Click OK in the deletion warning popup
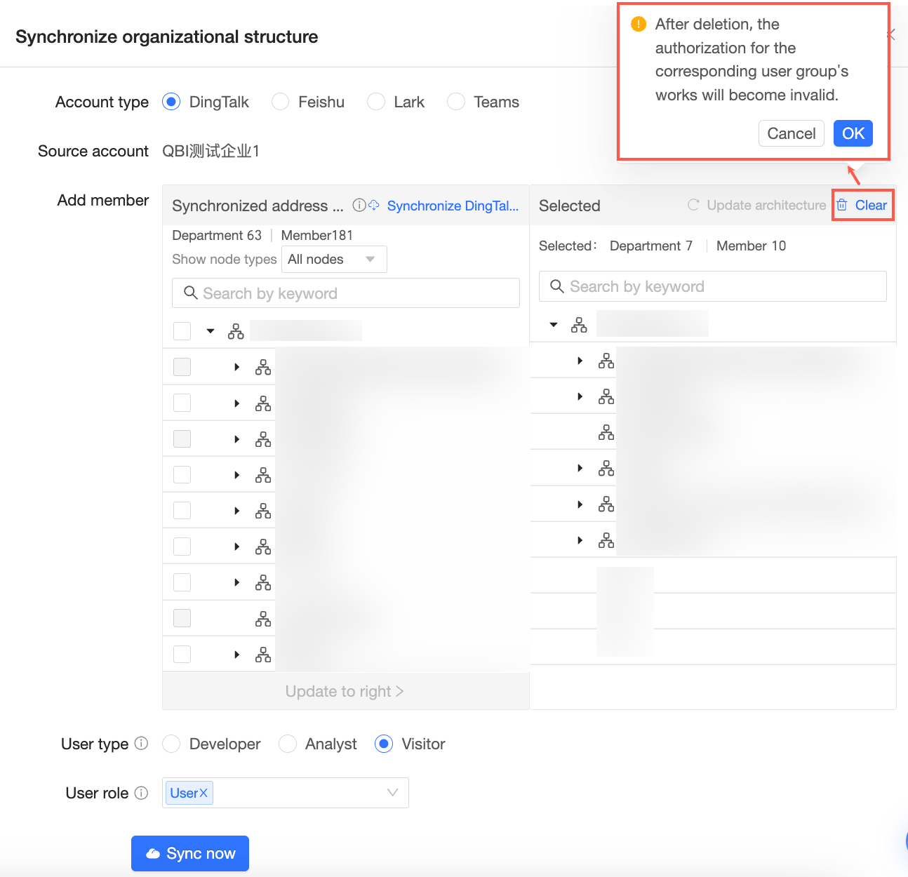 [853, 133]
